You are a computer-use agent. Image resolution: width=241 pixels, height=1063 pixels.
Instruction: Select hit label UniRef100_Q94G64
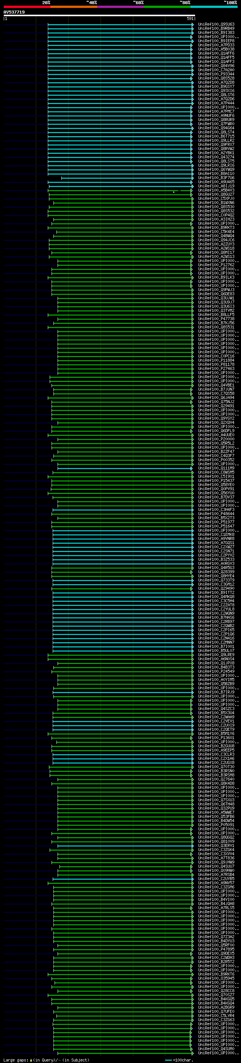(216, 128)
